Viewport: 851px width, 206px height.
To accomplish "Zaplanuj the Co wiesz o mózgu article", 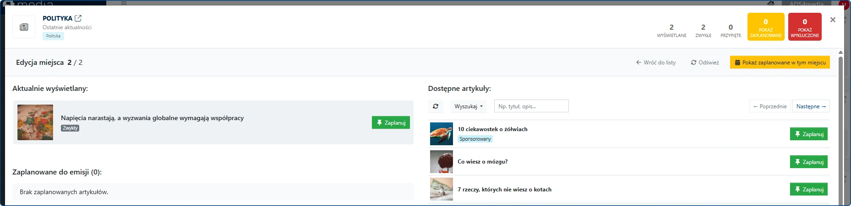I will 808,162.
